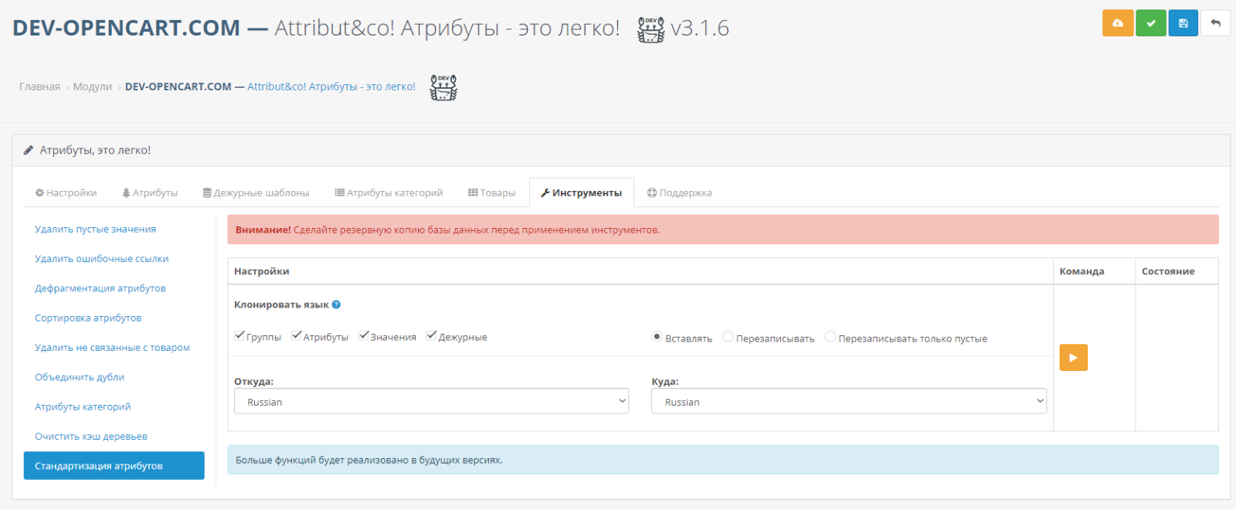This screenshot has width=1236, height=510.
Task: Click the blue save floppy button
Action: pyautogui.click(x=1183, y=23)
